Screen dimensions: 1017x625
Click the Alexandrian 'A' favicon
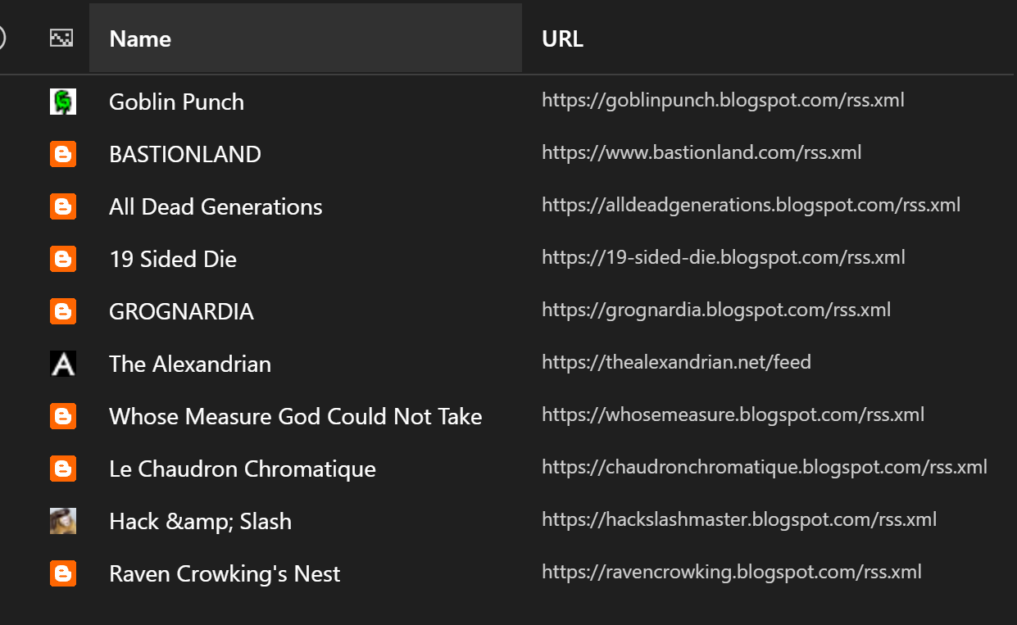[63, 364]
